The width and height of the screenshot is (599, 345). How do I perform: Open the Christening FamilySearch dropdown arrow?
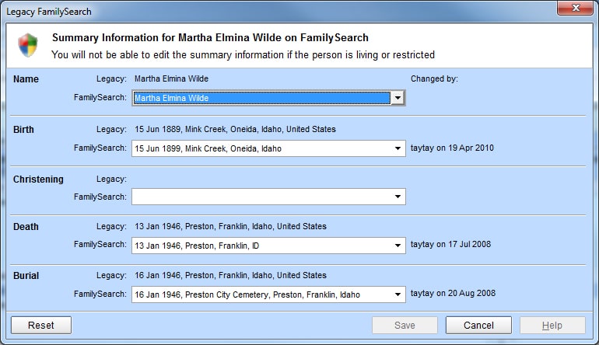coord(398,196)
